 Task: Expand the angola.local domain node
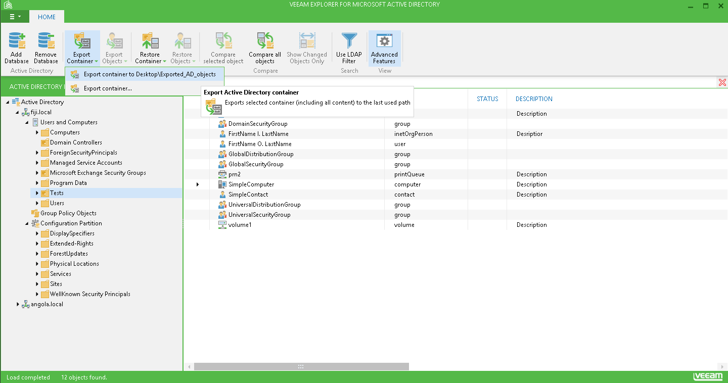pyautogui.click(x=18, y=304)
